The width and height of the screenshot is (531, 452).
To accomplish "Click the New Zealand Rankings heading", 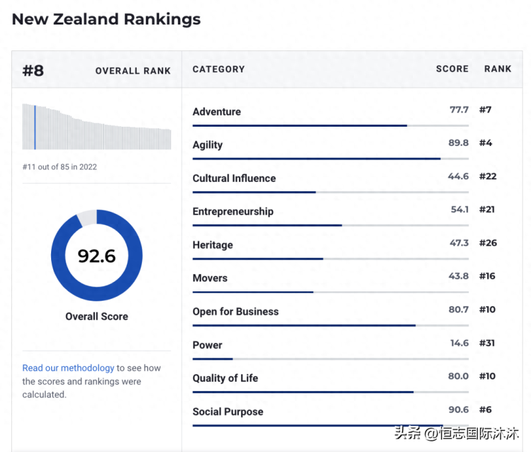I will (106, 19).
